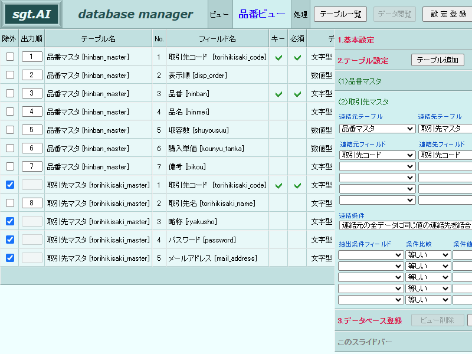Click the 数値型 type cell for 表示順
Viewport: 472px width, 354px height.
(x=322, y=76)
